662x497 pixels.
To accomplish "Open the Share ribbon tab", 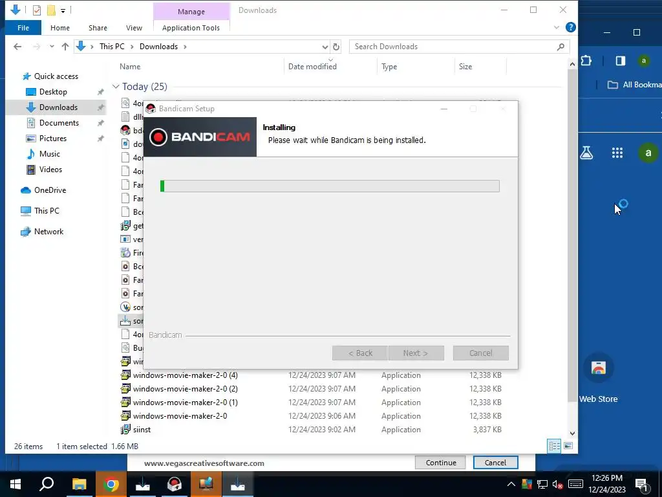I will click(x=98, y=28).
